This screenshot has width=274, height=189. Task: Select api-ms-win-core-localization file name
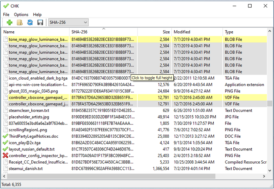(x=38, y=85)
